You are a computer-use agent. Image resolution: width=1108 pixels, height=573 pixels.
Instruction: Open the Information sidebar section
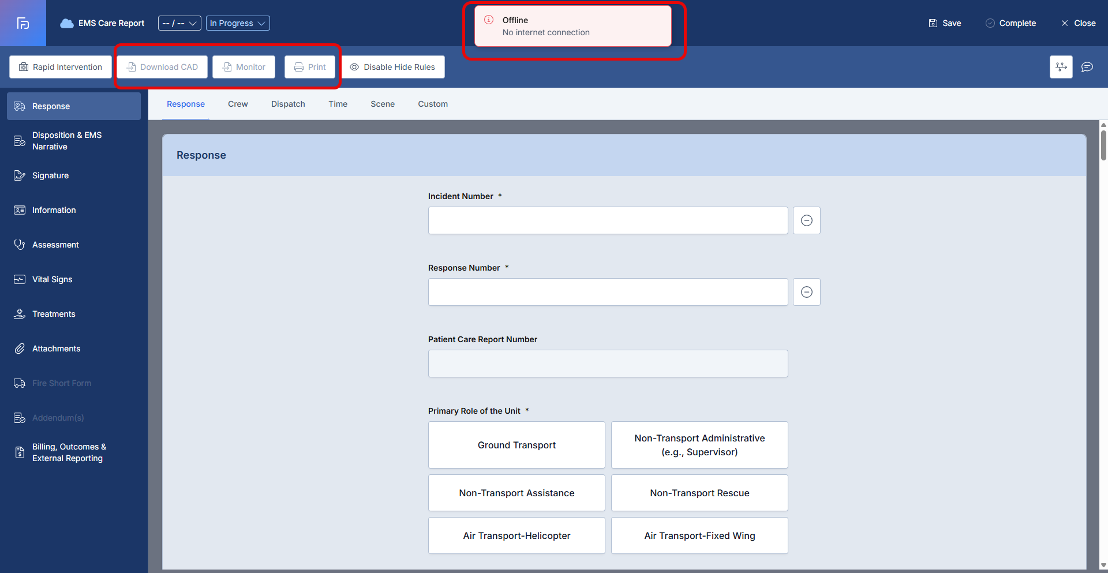point(74,210)
